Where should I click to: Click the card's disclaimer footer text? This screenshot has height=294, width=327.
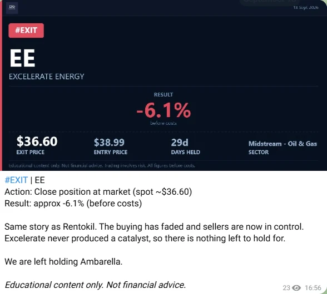(102, 166)
